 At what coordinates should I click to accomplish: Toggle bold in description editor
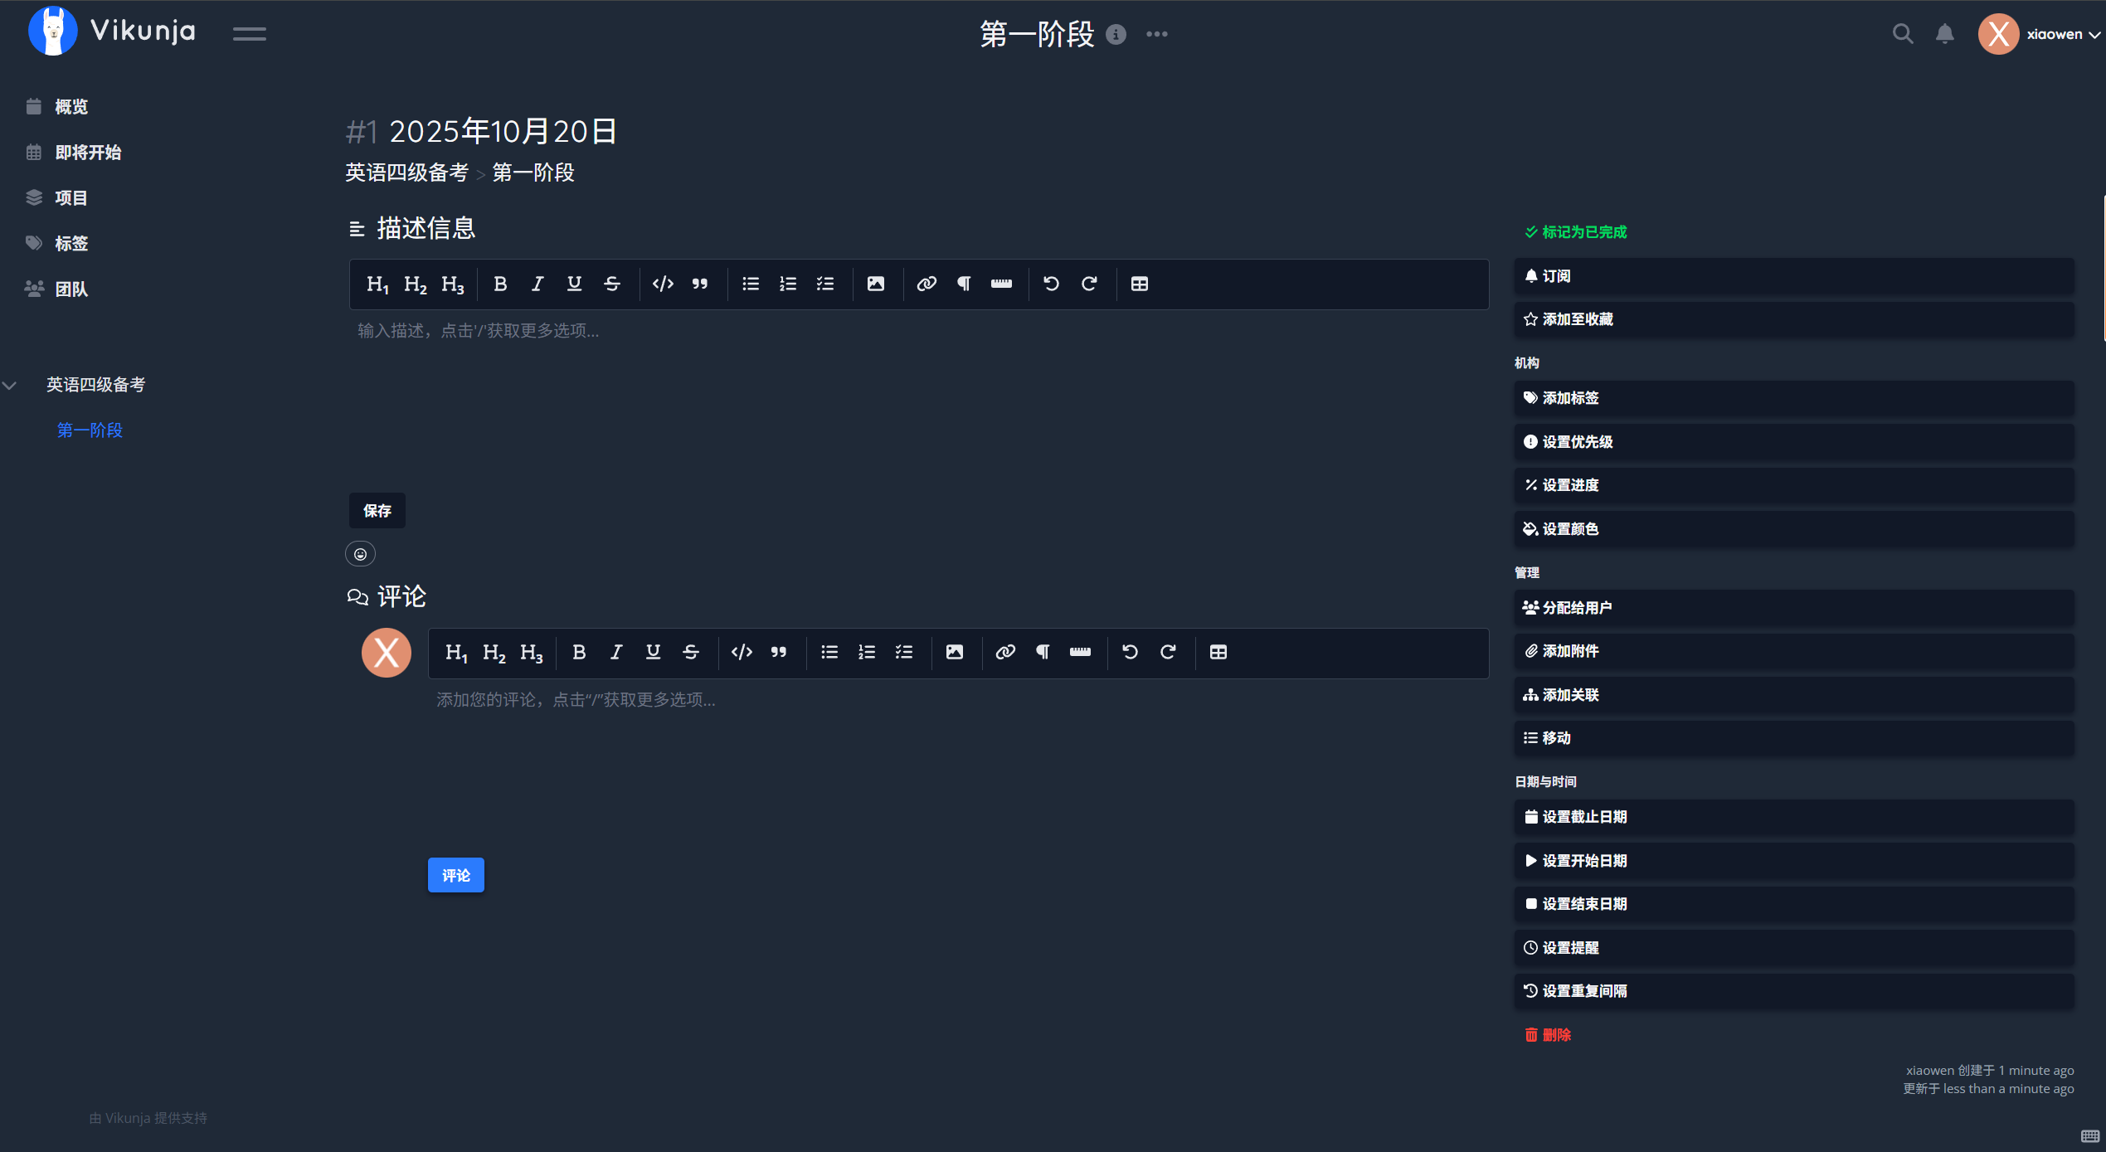[x=499, y=284]
